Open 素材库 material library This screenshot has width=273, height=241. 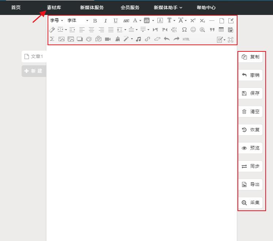(54, 7)
